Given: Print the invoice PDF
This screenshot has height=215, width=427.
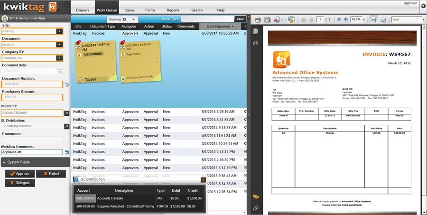Looking at the screenshot, I should [x=258, y=19].
